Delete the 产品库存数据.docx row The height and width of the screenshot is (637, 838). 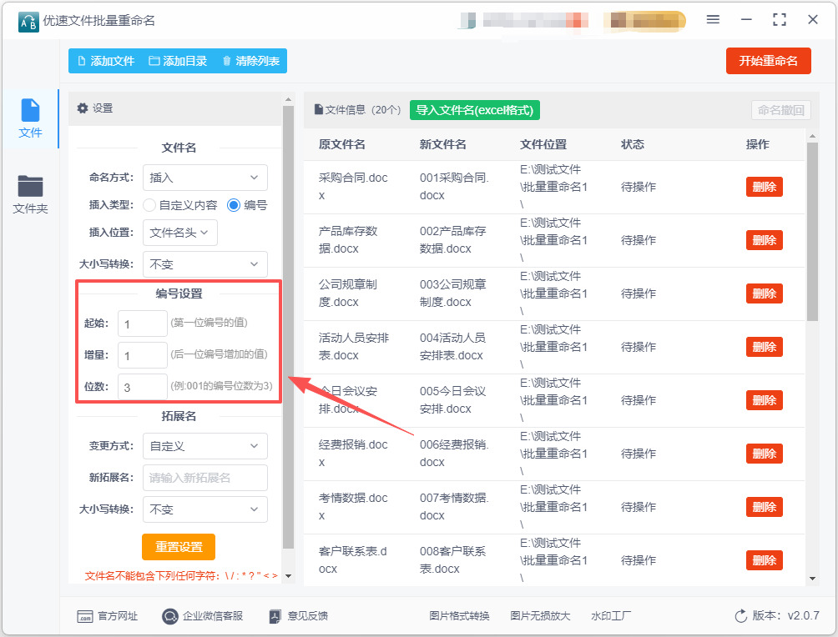coord(765,240)
